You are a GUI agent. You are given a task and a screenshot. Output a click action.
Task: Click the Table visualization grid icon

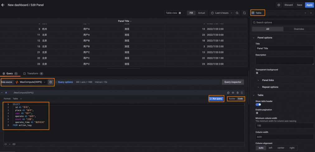(x=253, y=13)
